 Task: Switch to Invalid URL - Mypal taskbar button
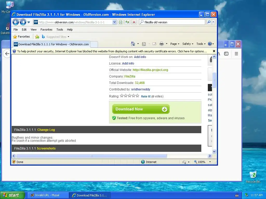pos(48,195)
